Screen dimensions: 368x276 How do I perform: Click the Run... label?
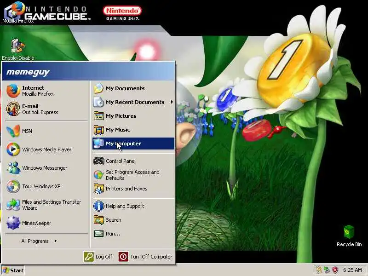point(113,234)
